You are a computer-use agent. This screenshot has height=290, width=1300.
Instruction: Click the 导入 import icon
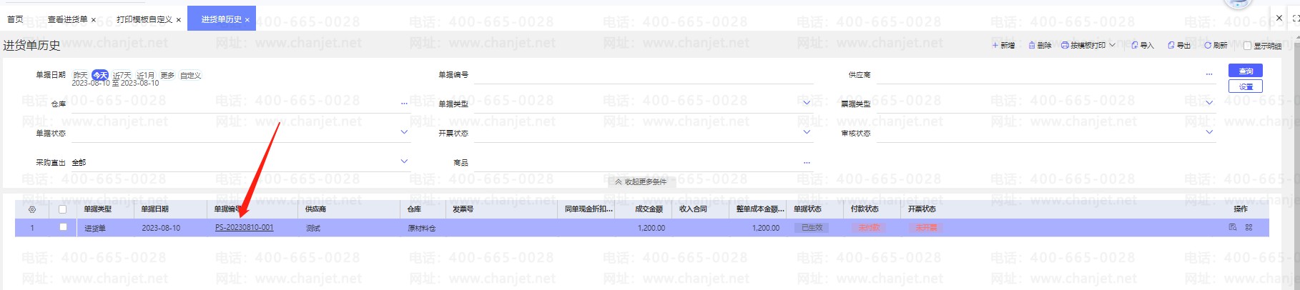pyautogui.click(x=1135, y=46)
